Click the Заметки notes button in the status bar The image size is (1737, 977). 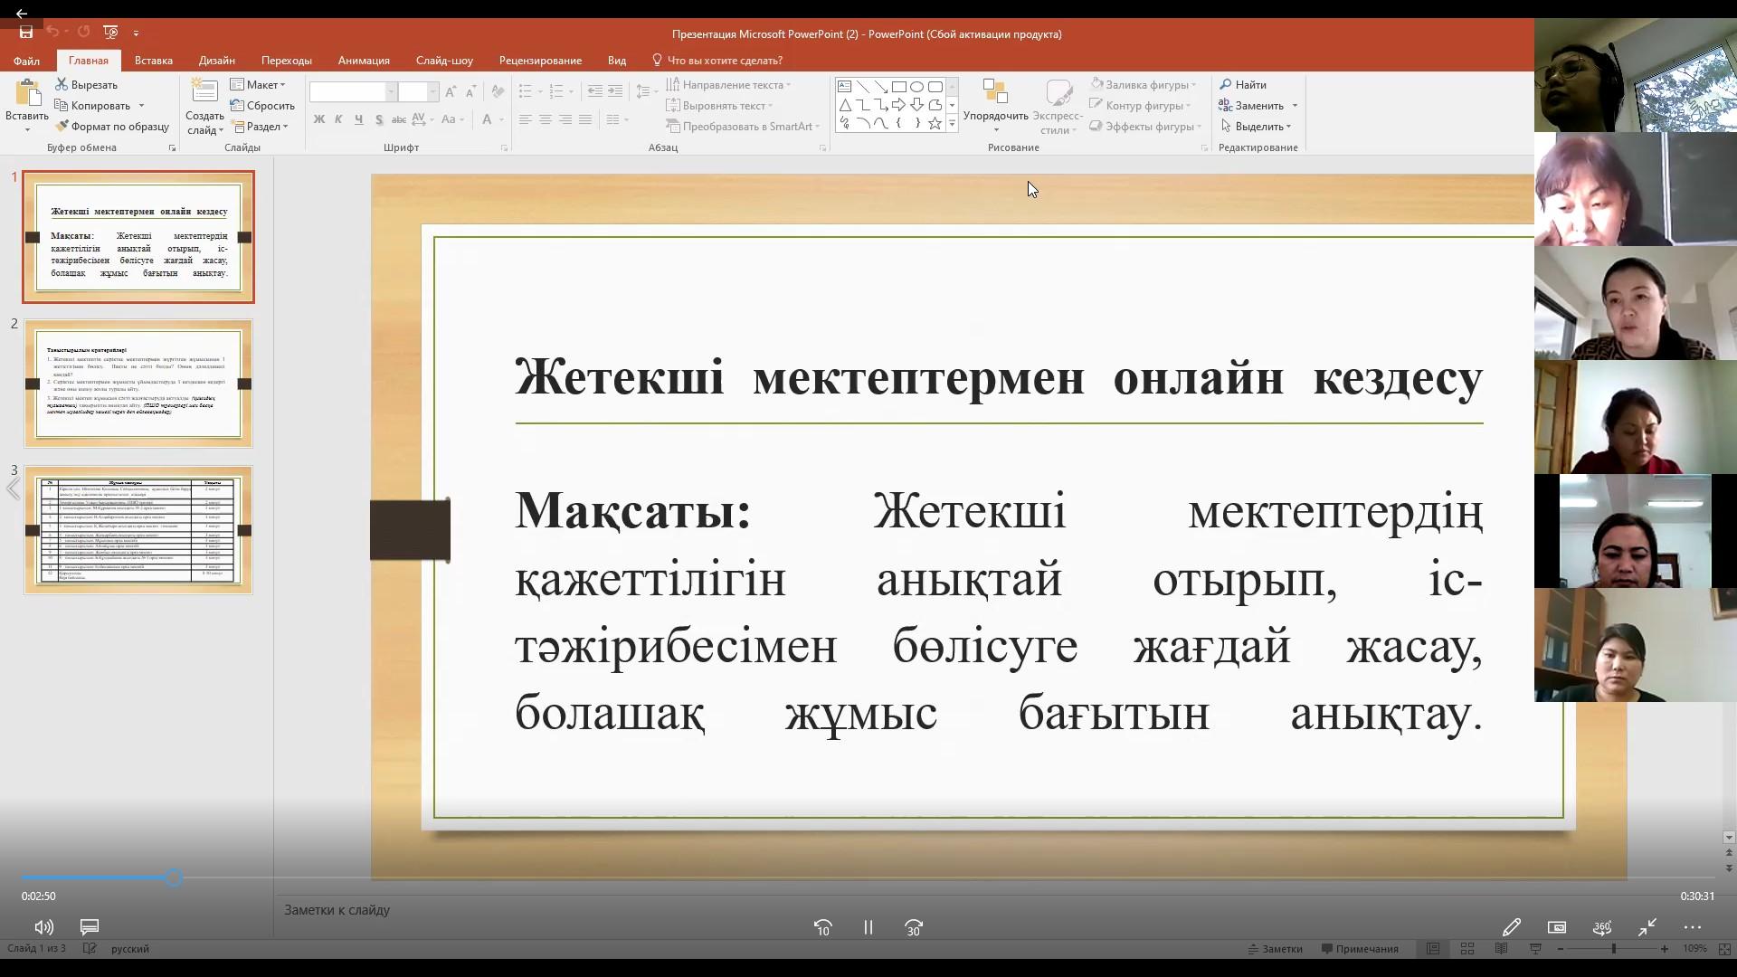[1275, 949]
